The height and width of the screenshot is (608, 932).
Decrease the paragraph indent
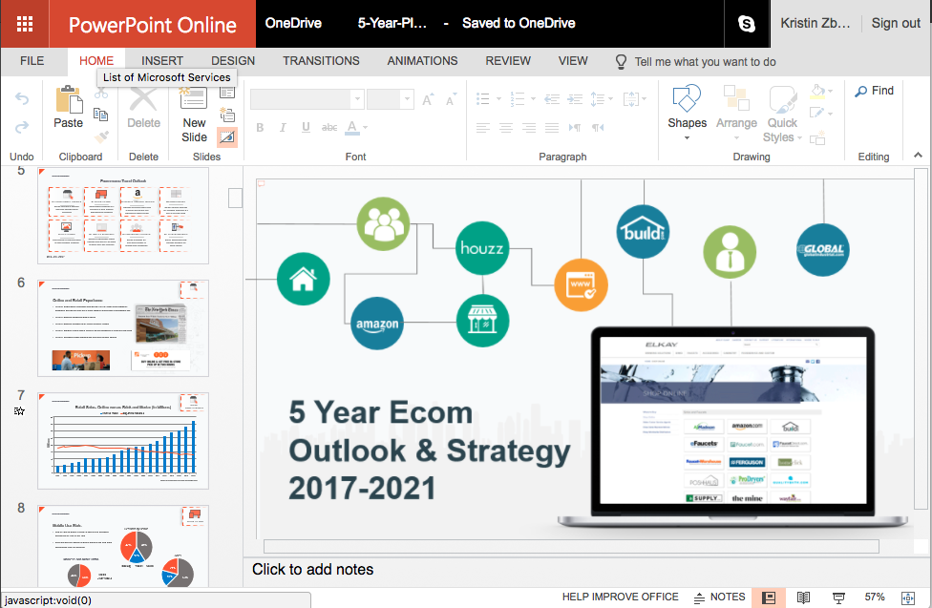[x=552, y=99]
